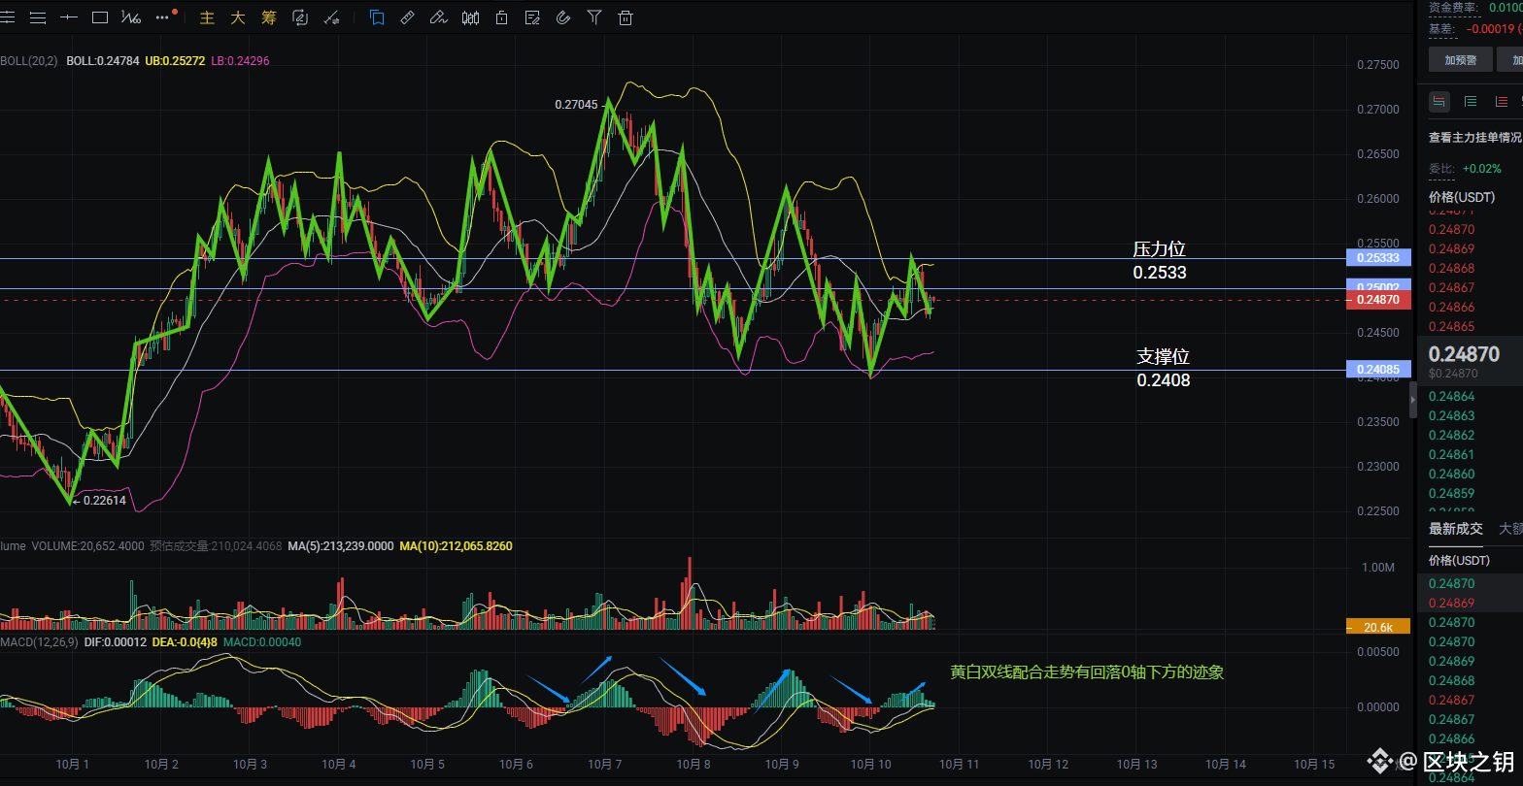Click the blue bookmark icon in toolbar
The height and width of the screenshot is (786, 1523).
coord(376,17)
